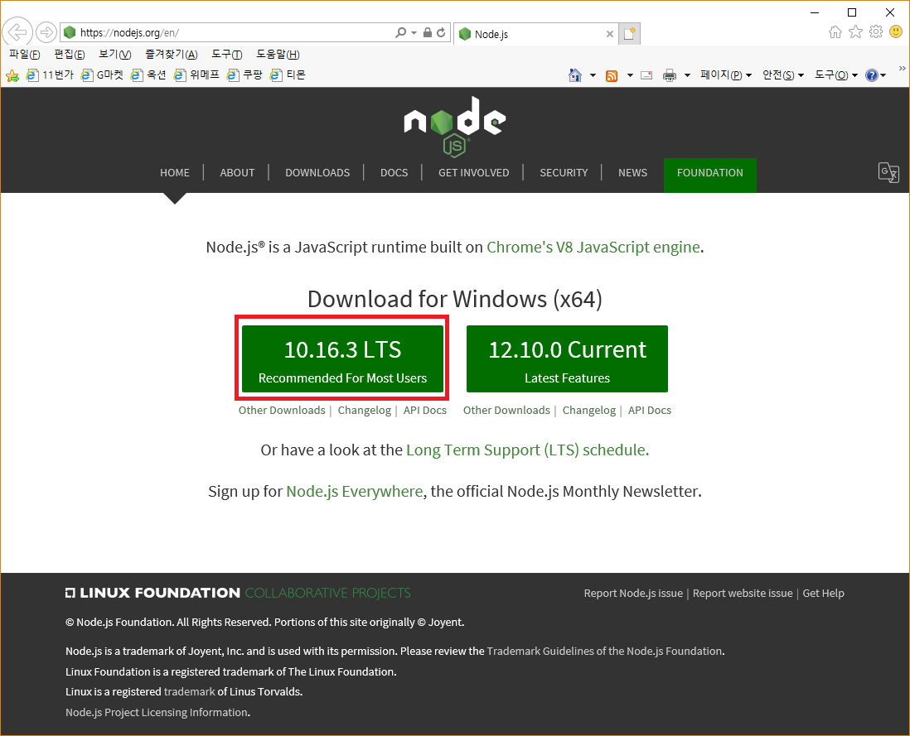Viewport: 910px width, 736px height.
Task: Click the smiley feedback icon
Action: pos(896,31)
